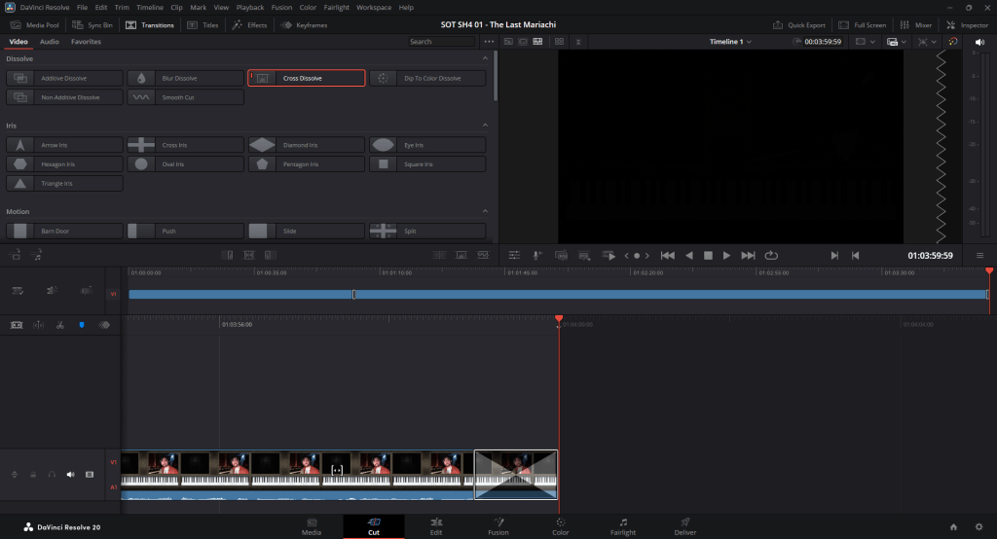This screenshot has width=997, height=539.
Task: Click the Quick Export button
Action: 804,24
